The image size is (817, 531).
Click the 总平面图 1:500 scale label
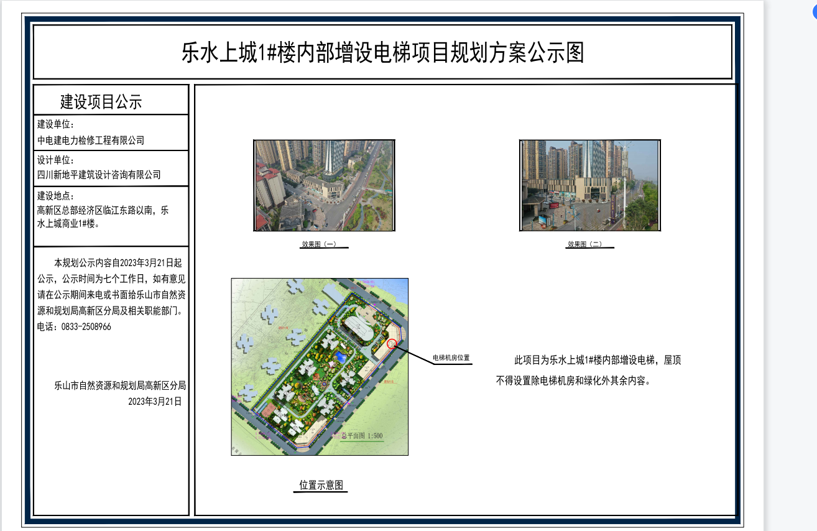point(361,436)
